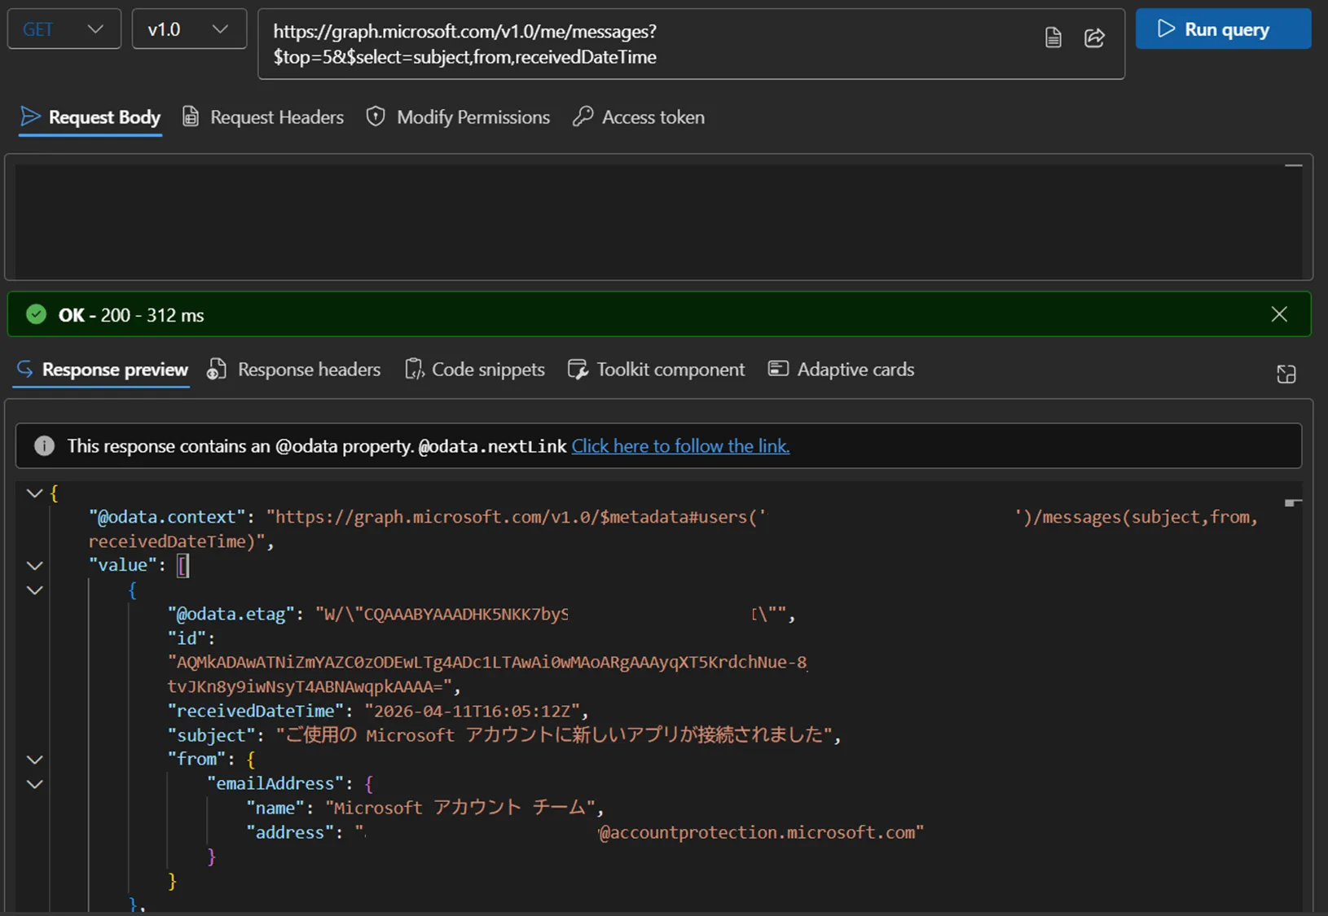Click the share query icon
The width and height of the screenshot is (1328, 916).
click(1094, 37)
